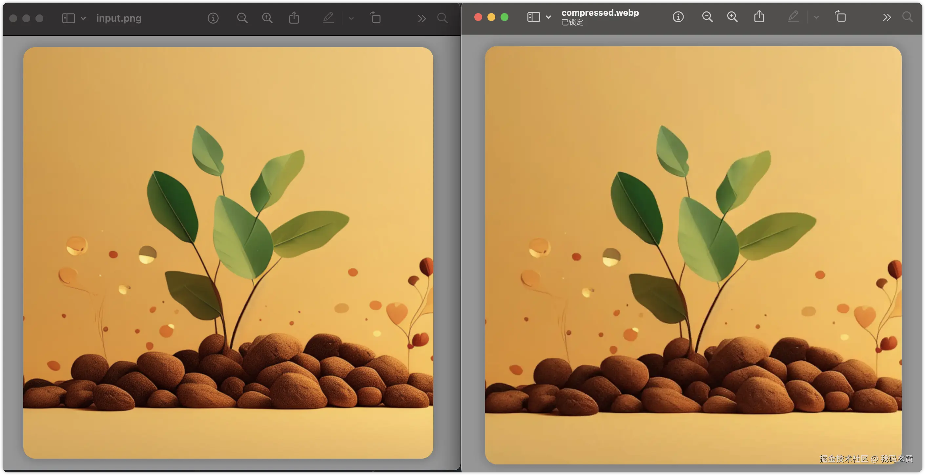Image resolution: width=925 pixels, height=475 pixels.
Task: Toggle markup toolbar in input.png window
Action: [328, 18]
